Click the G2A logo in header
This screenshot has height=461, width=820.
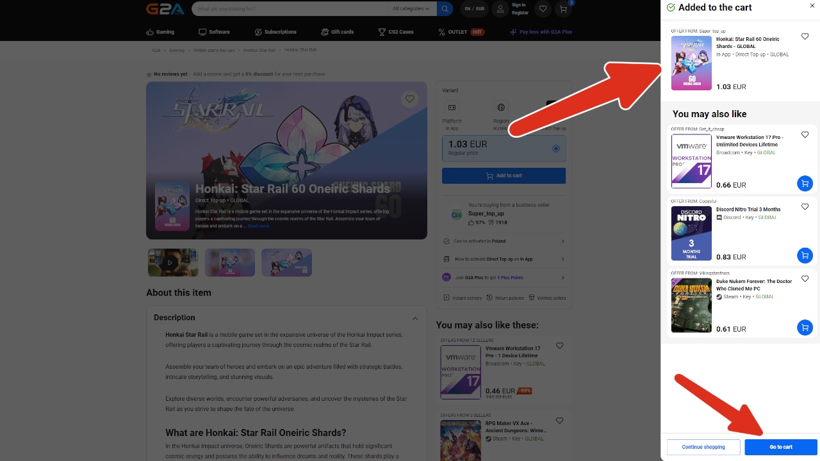click(x=165, y=9)
